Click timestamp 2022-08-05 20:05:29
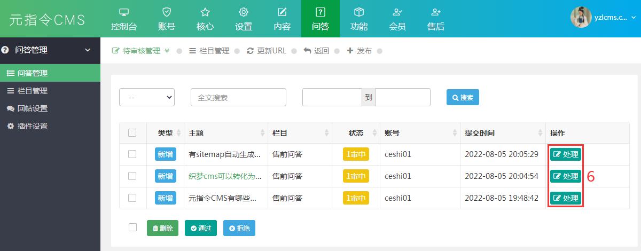The image size is (641, 251). [501, 154]
